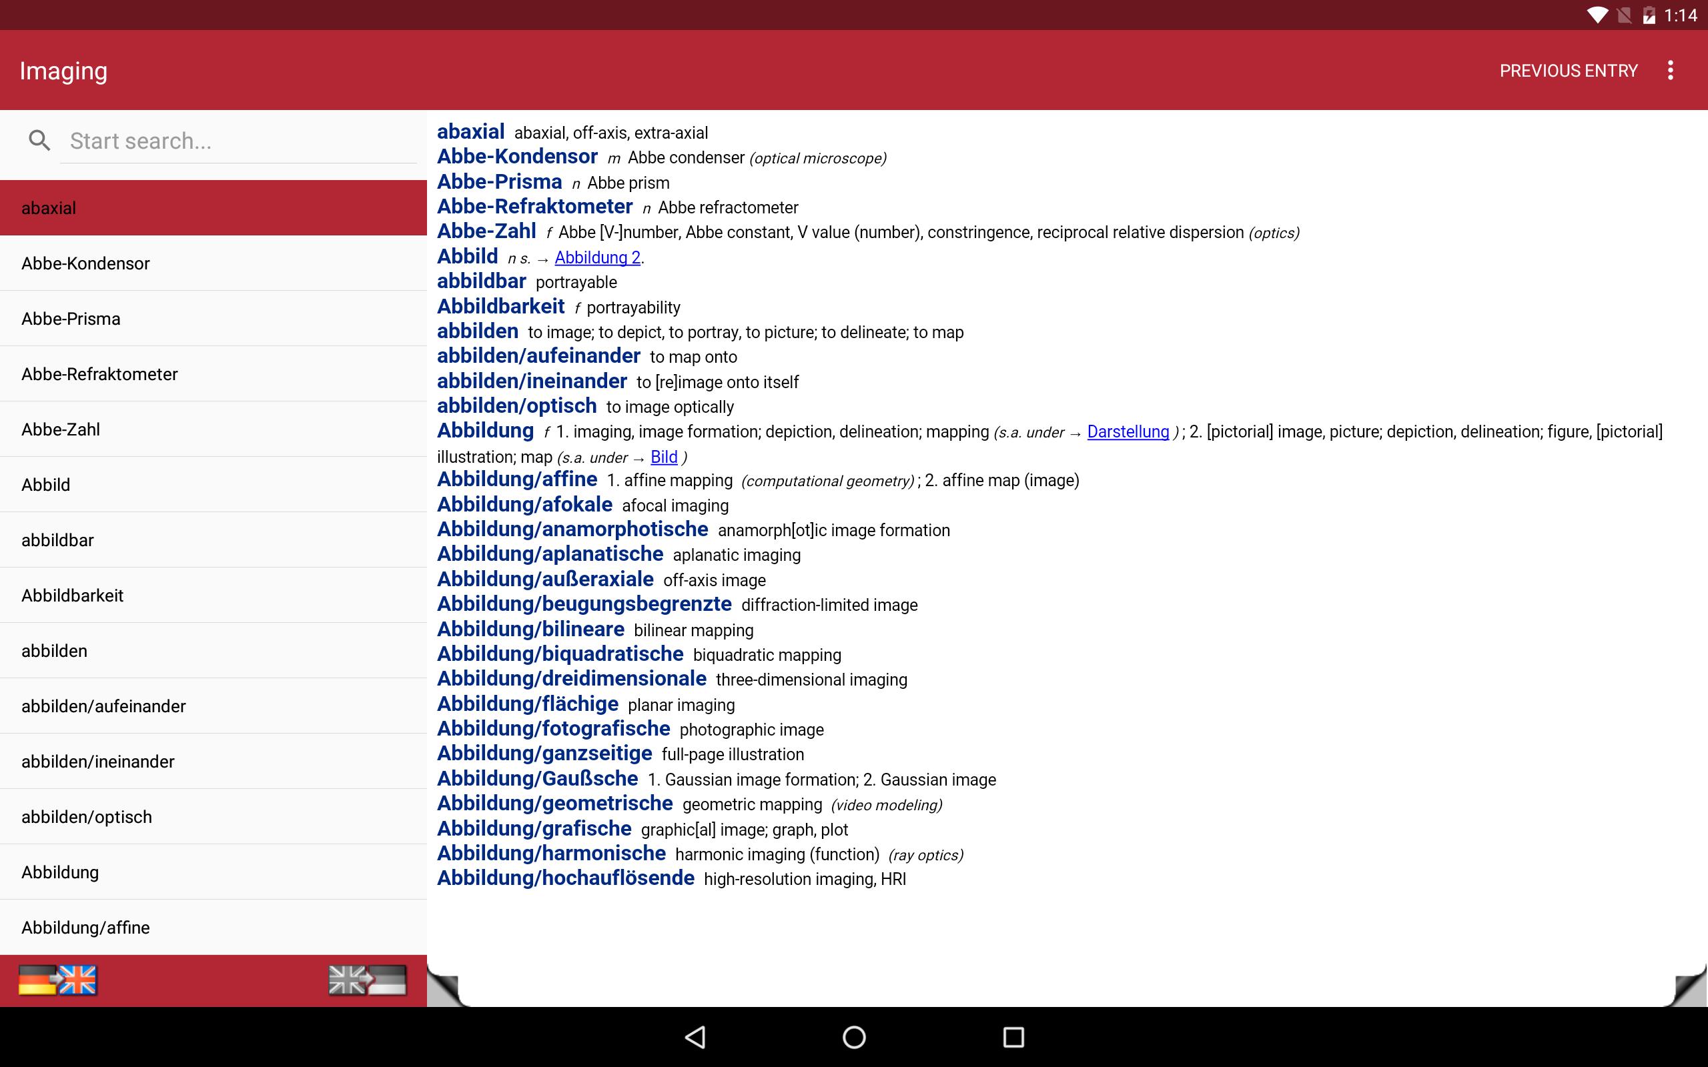Select Abbe-Zahl in the word list

pyautogui.click(x=213, y=429)
